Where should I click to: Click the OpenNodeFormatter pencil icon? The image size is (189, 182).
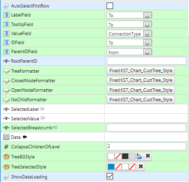tap(6, 90)
